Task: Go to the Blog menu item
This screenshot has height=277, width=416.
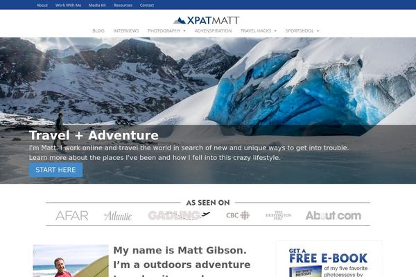Action: [x=98, y=30]
